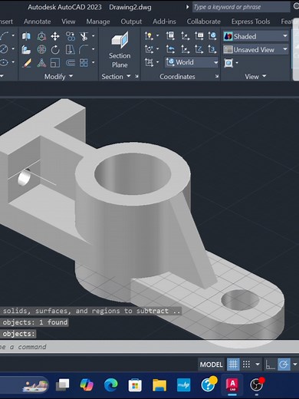
Task: Open the Add-ins tab
Action: coord(164,21)
